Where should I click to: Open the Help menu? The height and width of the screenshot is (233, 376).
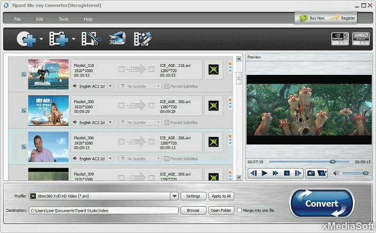(88, 19)
